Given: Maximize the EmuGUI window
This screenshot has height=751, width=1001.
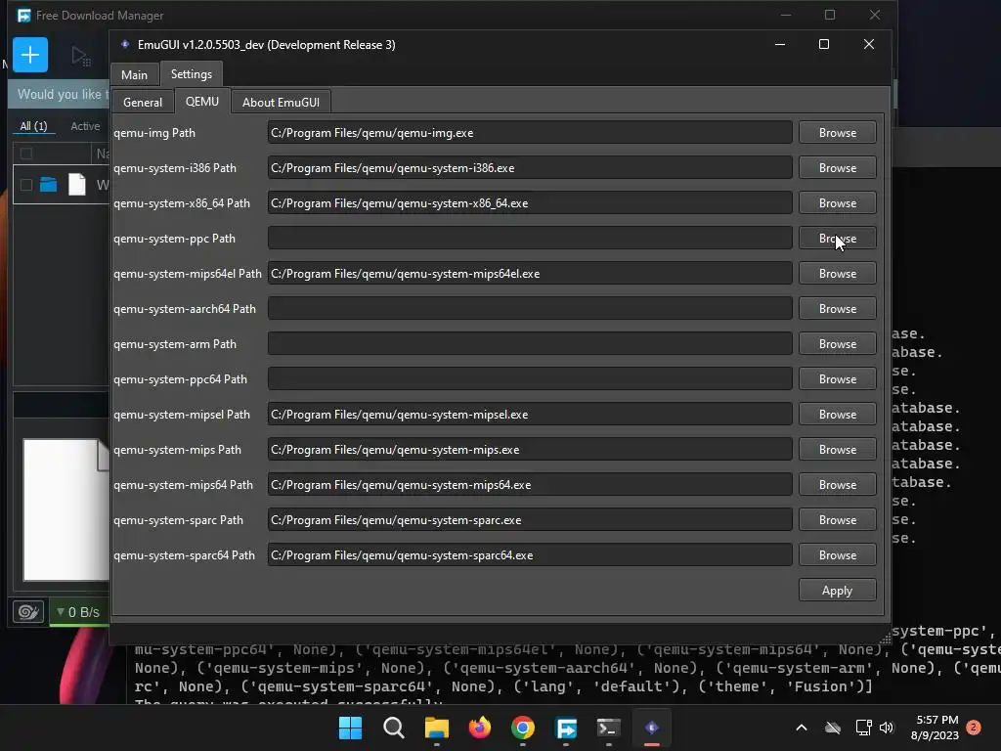Looking at the screenshot, I should (x=824, y=44).
